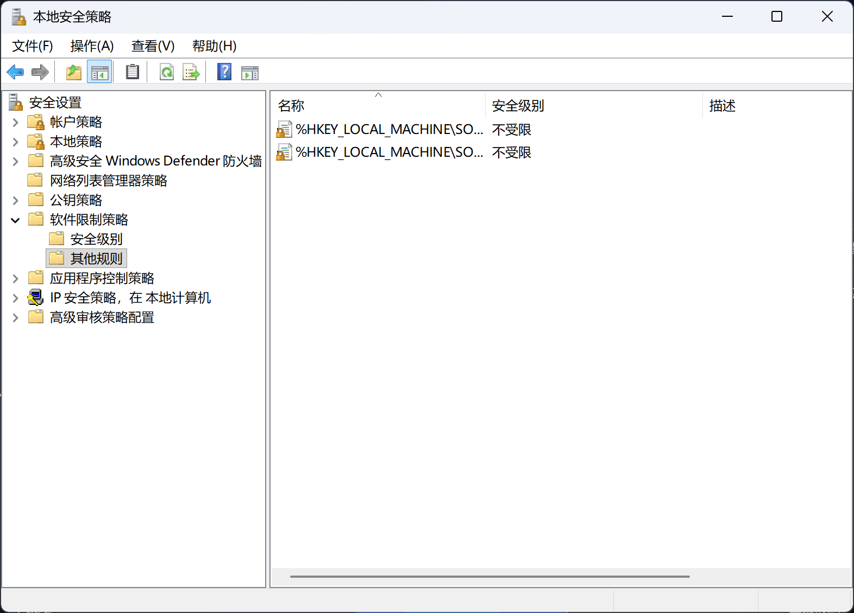Image resolution: width=854 pixels, height=613 pixels.
Task: Refresh the view with green arrow icon
Action: pyautogui.click(x=166, y=72)
